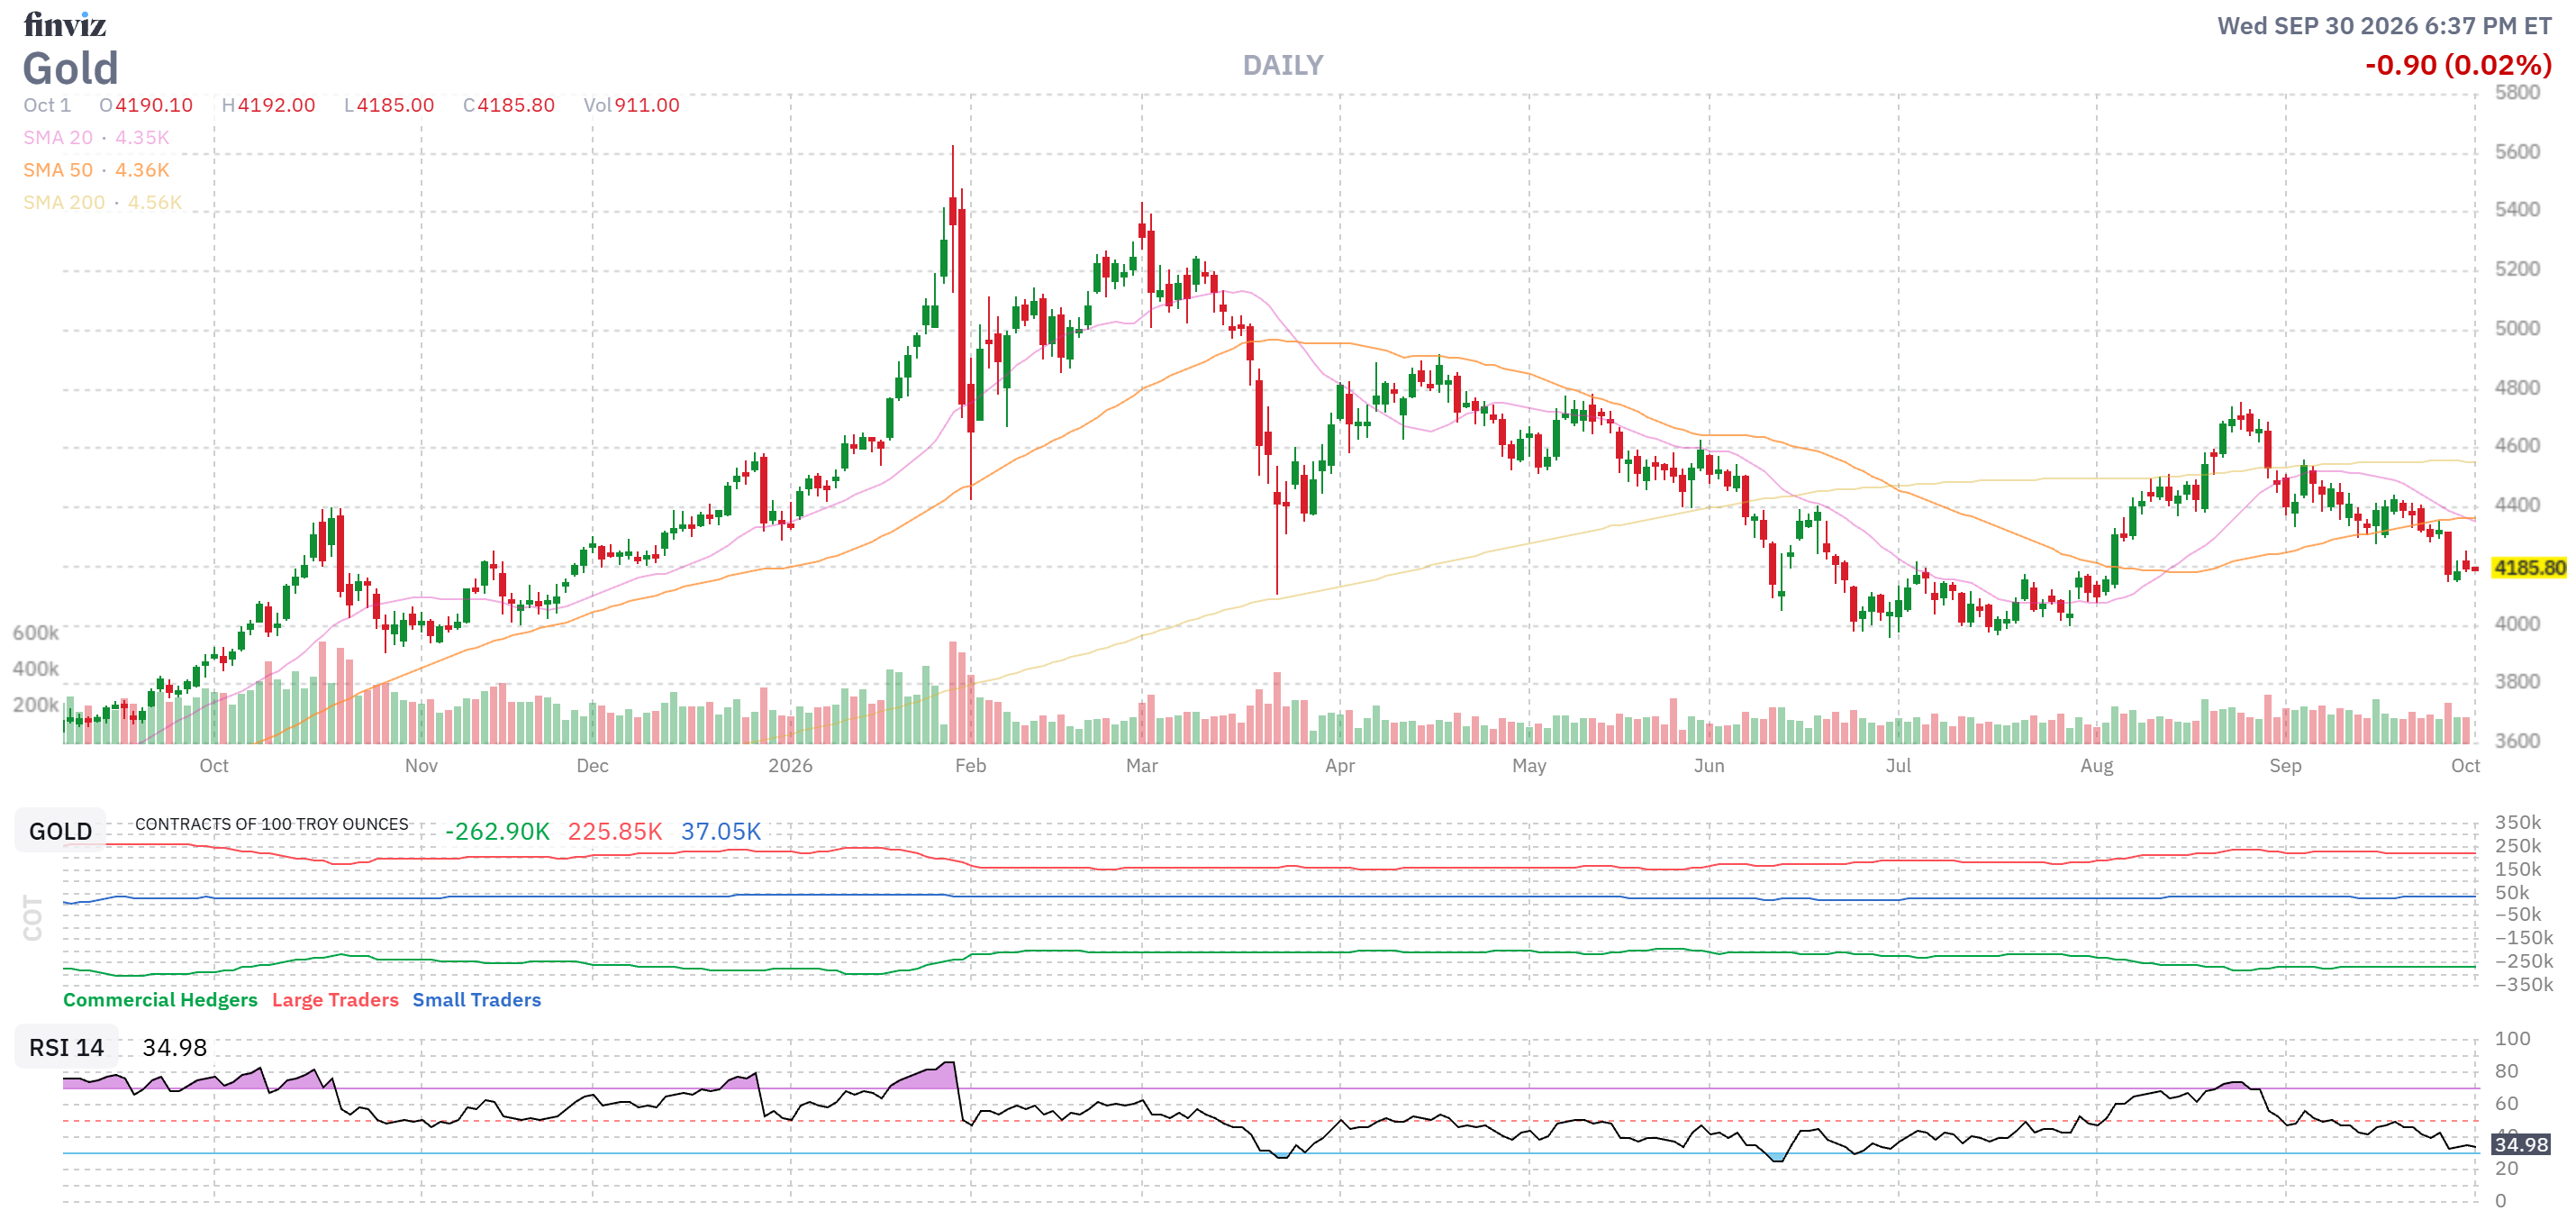Click the dark 34.98 RSI axis tag
This screenshot has width=2576, height=1229.
(x=2521, y=1144)
